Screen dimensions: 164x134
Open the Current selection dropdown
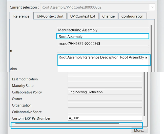[152, 7]
